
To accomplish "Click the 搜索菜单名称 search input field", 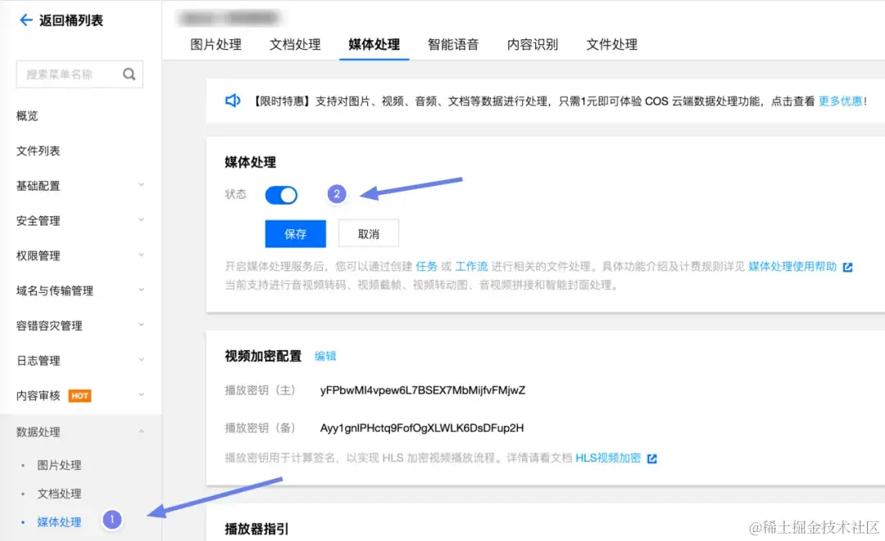I will tap(66, 74).
